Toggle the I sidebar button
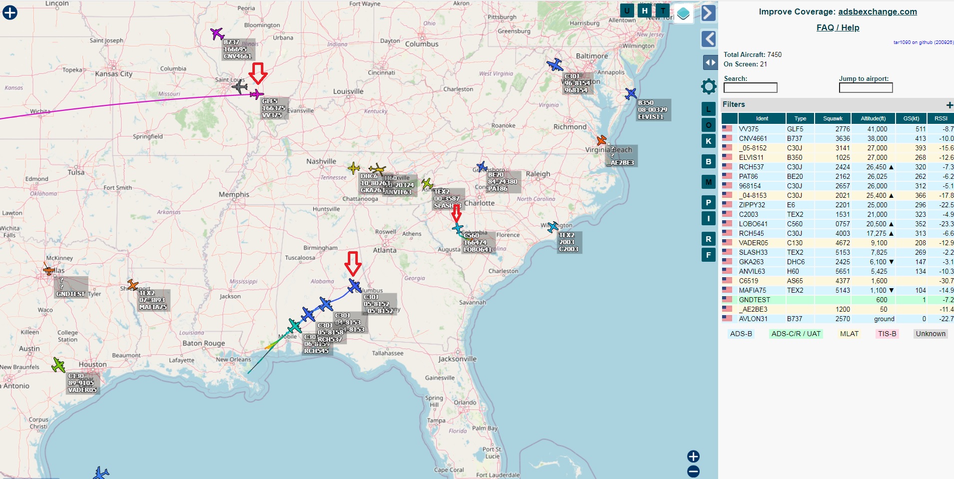This screenshot has height=479, width=954. tap(708, 218)
